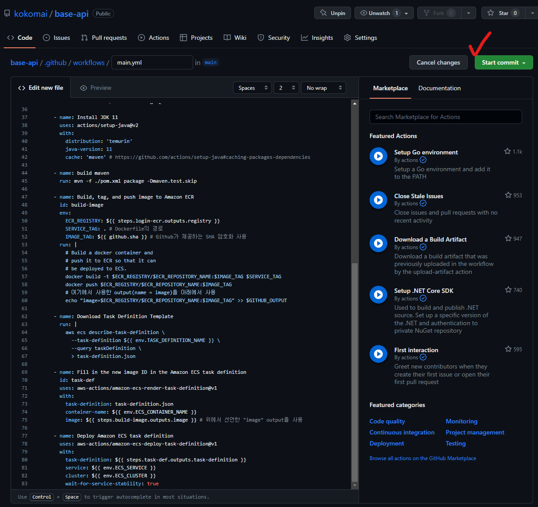The height and width of the screenshot is (507, 538).
Task: Open Download a Build Artifact action
Action: pyautogui.click(x=430, y=239)
